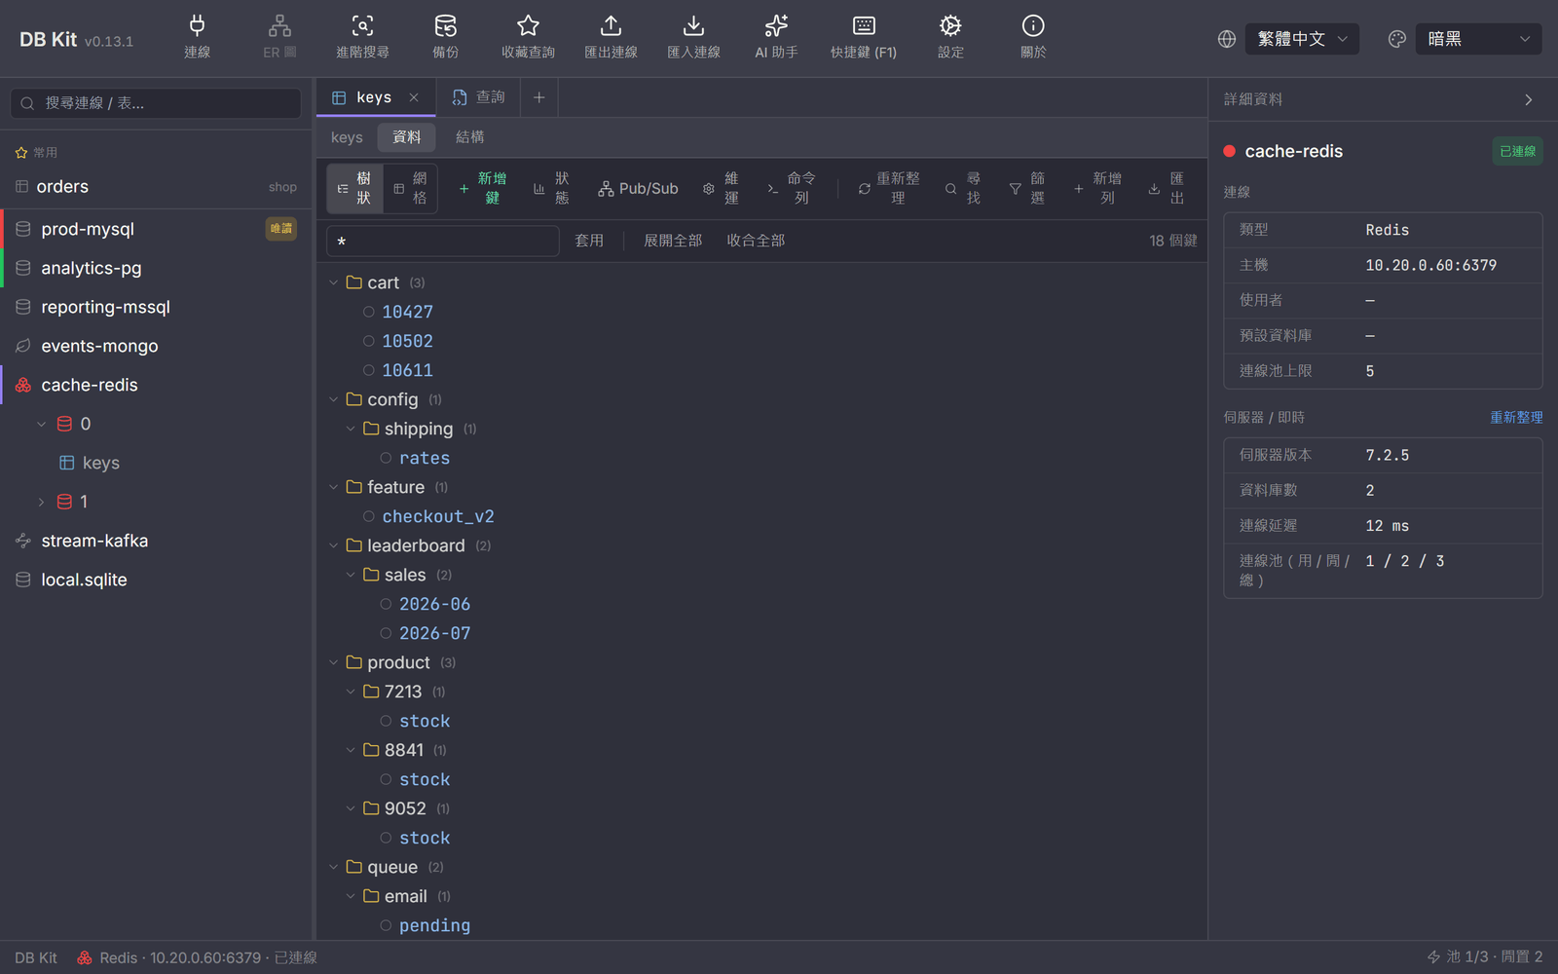Screen dimensions: 1558x974
Task: Open the ER diagram tool
Action: click(x=279, y=38)
